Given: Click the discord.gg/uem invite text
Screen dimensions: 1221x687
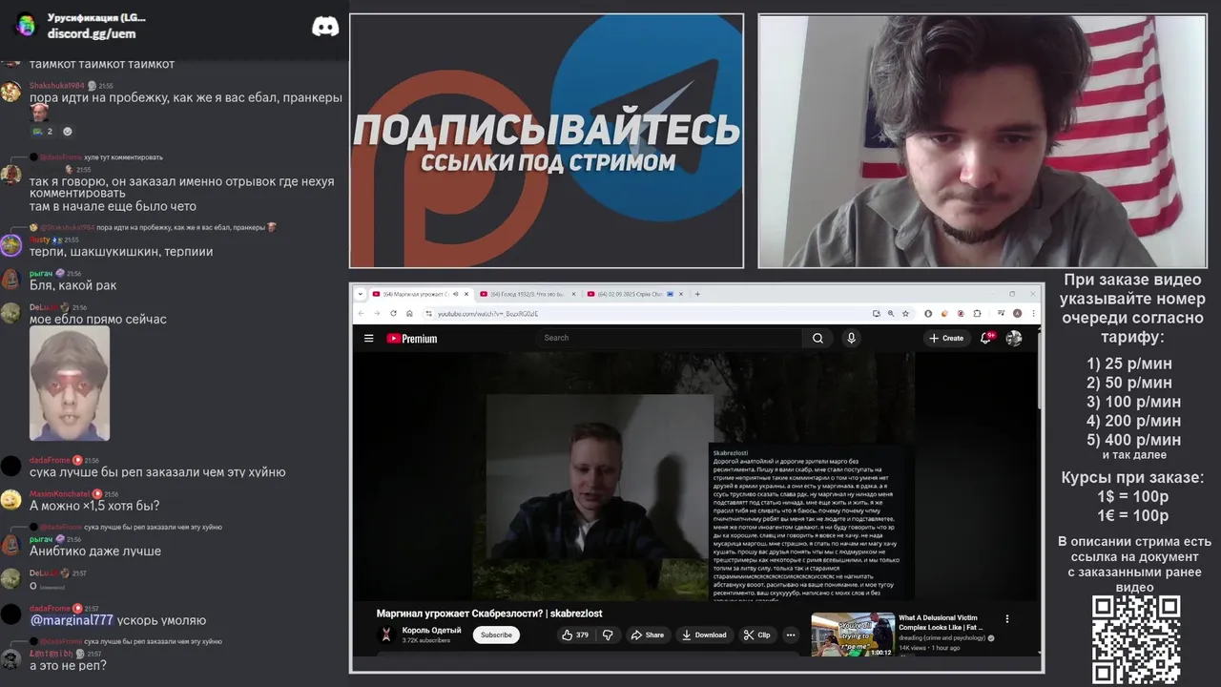Looking at the screenshot, I should [x=92, y=33].
